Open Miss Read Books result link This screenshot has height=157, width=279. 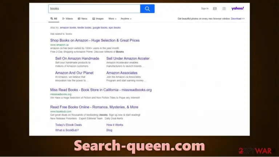pyautogui.click(x=101, y=90)
